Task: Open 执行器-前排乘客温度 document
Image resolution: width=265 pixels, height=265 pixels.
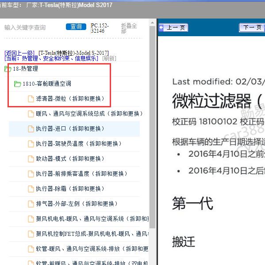Action: (x=81, y=174)
